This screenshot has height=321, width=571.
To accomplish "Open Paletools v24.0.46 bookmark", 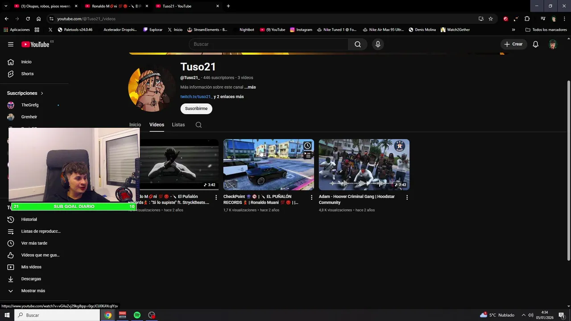I will pos(75,30).
